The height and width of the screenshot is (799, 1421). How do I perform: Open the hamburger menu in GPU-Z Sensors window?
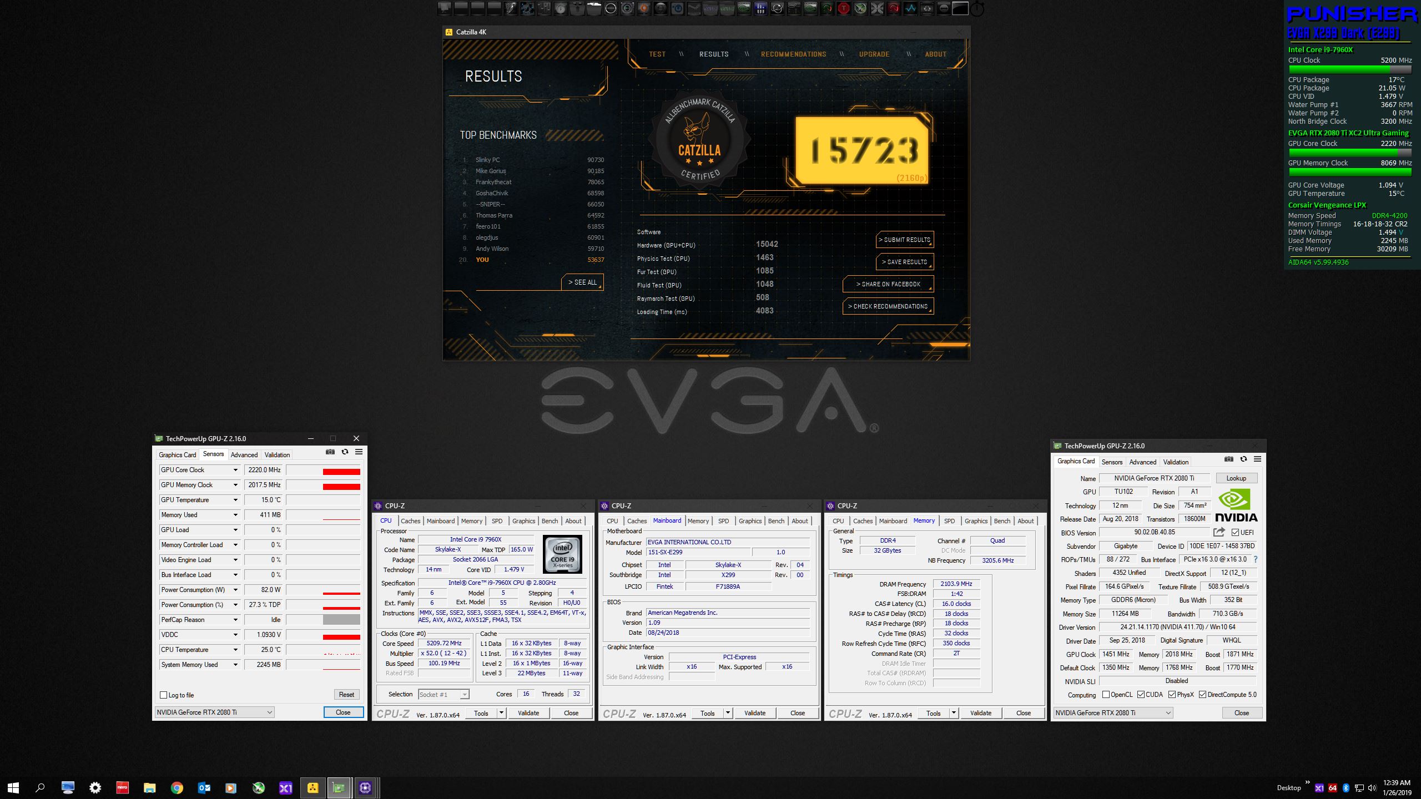pyautogui.click(x=359, y=452)
